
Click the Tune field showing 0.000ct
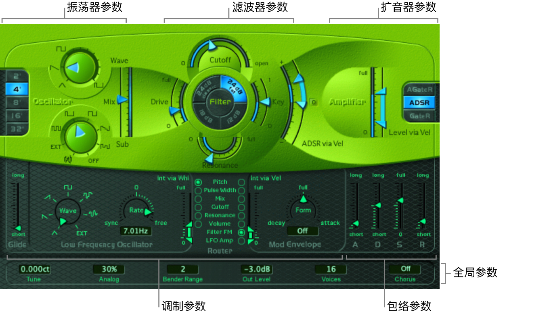click(x=34, y=269)
